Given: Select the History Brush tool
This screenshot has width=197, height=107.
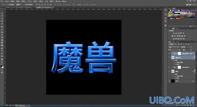Looking at the screenshot, I should click(x=2, y=35).
